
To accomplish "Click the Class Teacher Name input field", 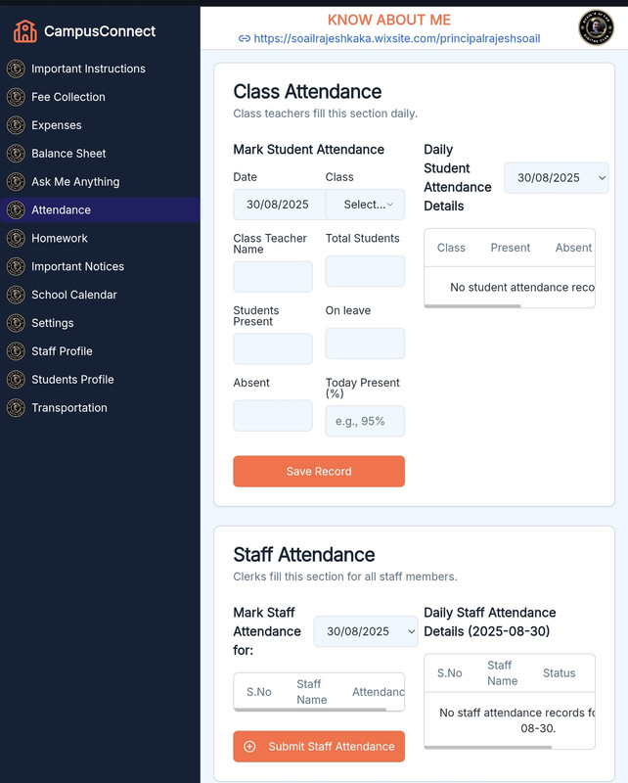I will coord(273,276).
